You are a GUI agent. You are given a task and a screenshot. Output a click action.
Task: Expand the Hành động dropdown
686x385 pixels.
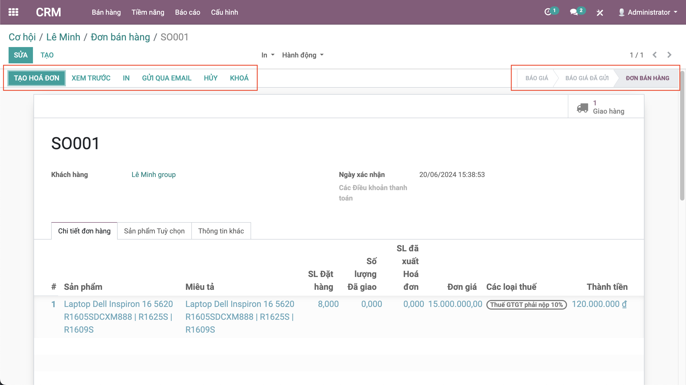(303, 55)
